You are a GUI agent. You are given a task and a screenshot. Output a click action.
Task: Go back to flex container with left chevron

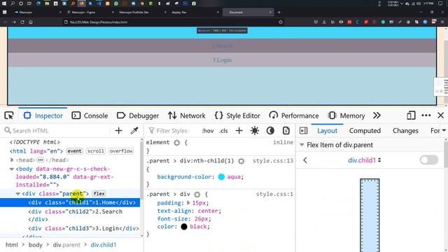point(305,160)
